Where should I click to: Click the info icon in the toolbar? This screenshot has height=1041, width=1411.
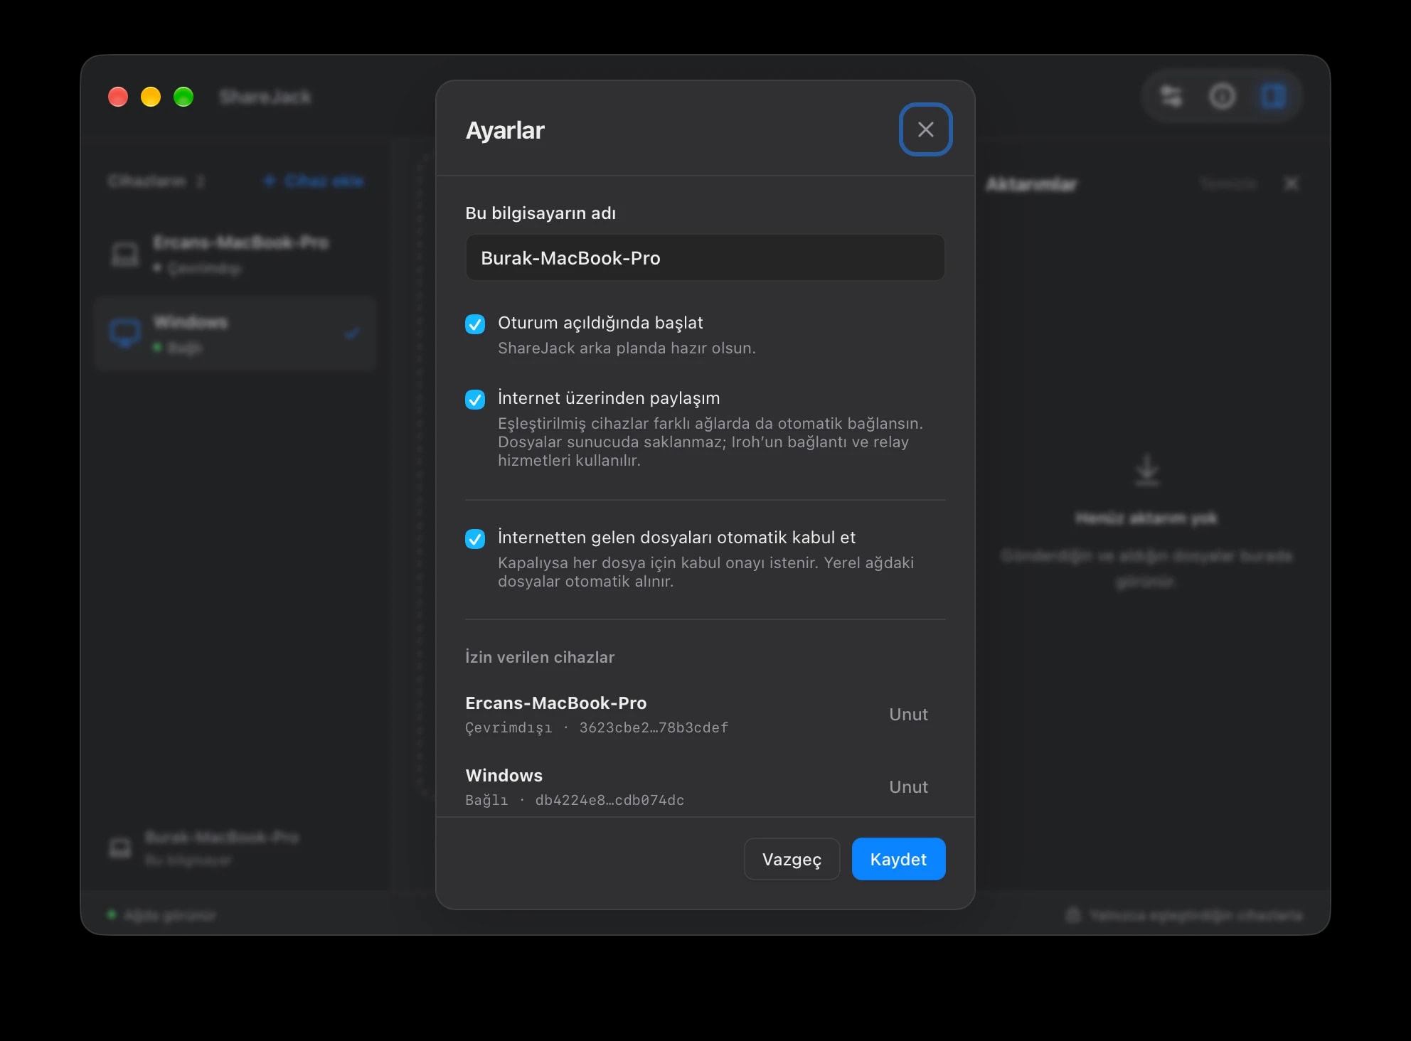(x=1223, y=96)
